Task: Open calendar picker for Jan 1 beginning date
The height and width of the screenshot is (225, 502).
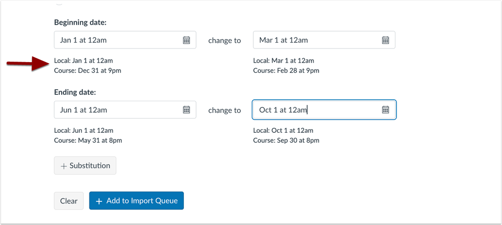Action: click(186, 40)
